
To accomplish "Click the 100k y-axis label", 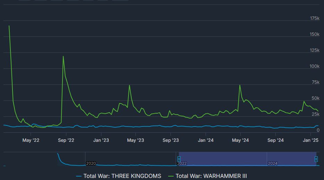I will pyautogui.click(x=315, y=66).
